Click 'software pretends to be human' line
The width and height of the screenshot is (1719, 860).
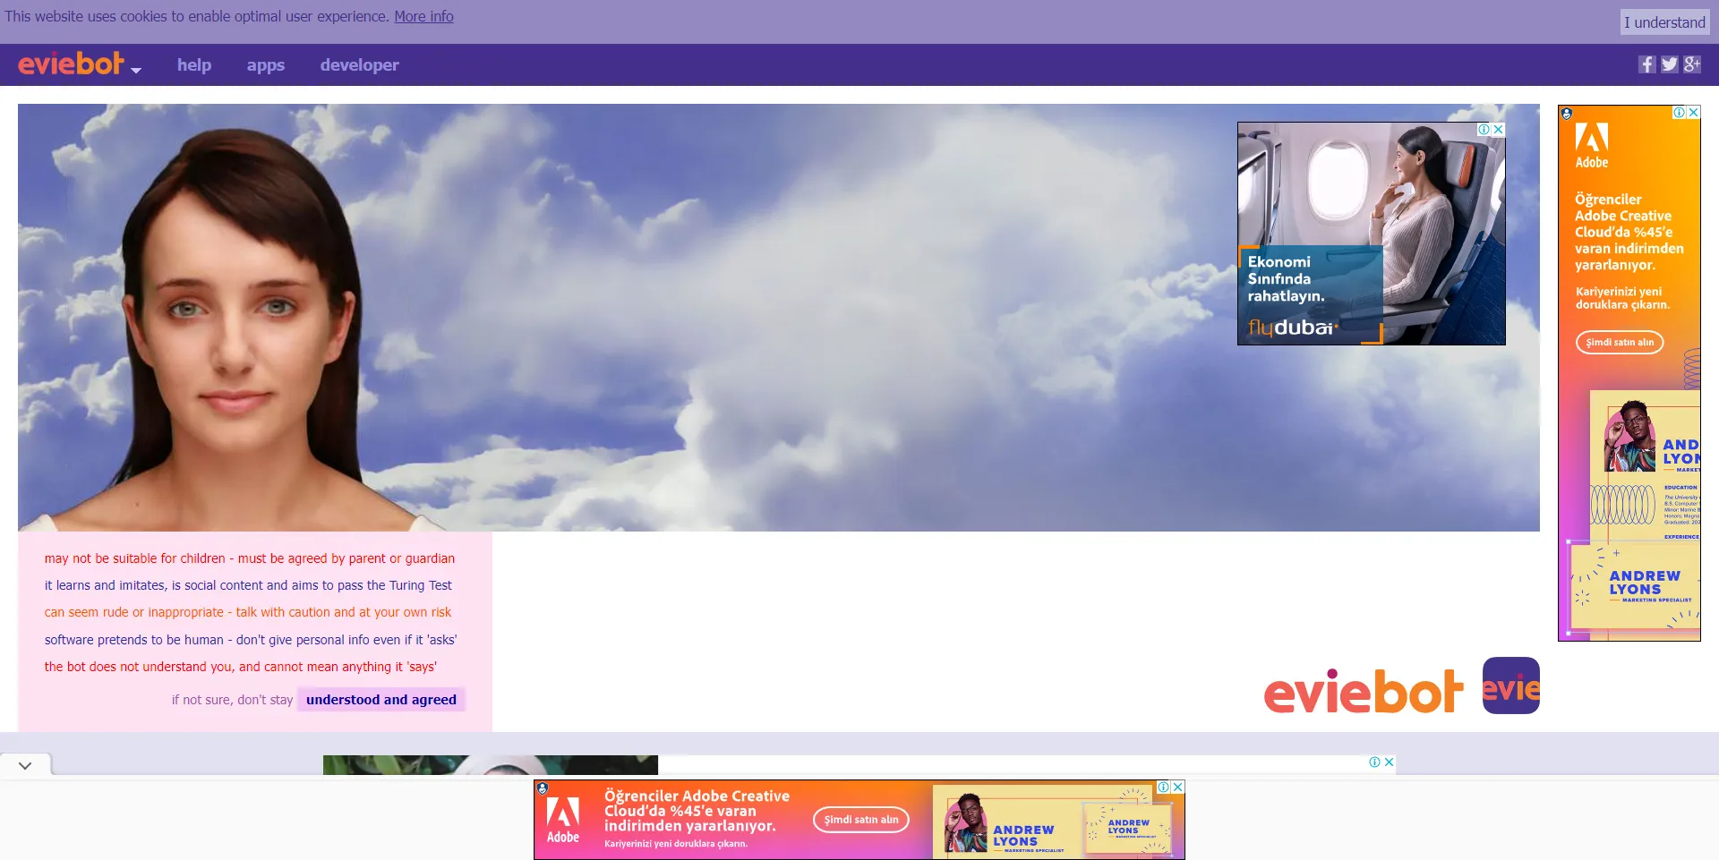[251, 640]
